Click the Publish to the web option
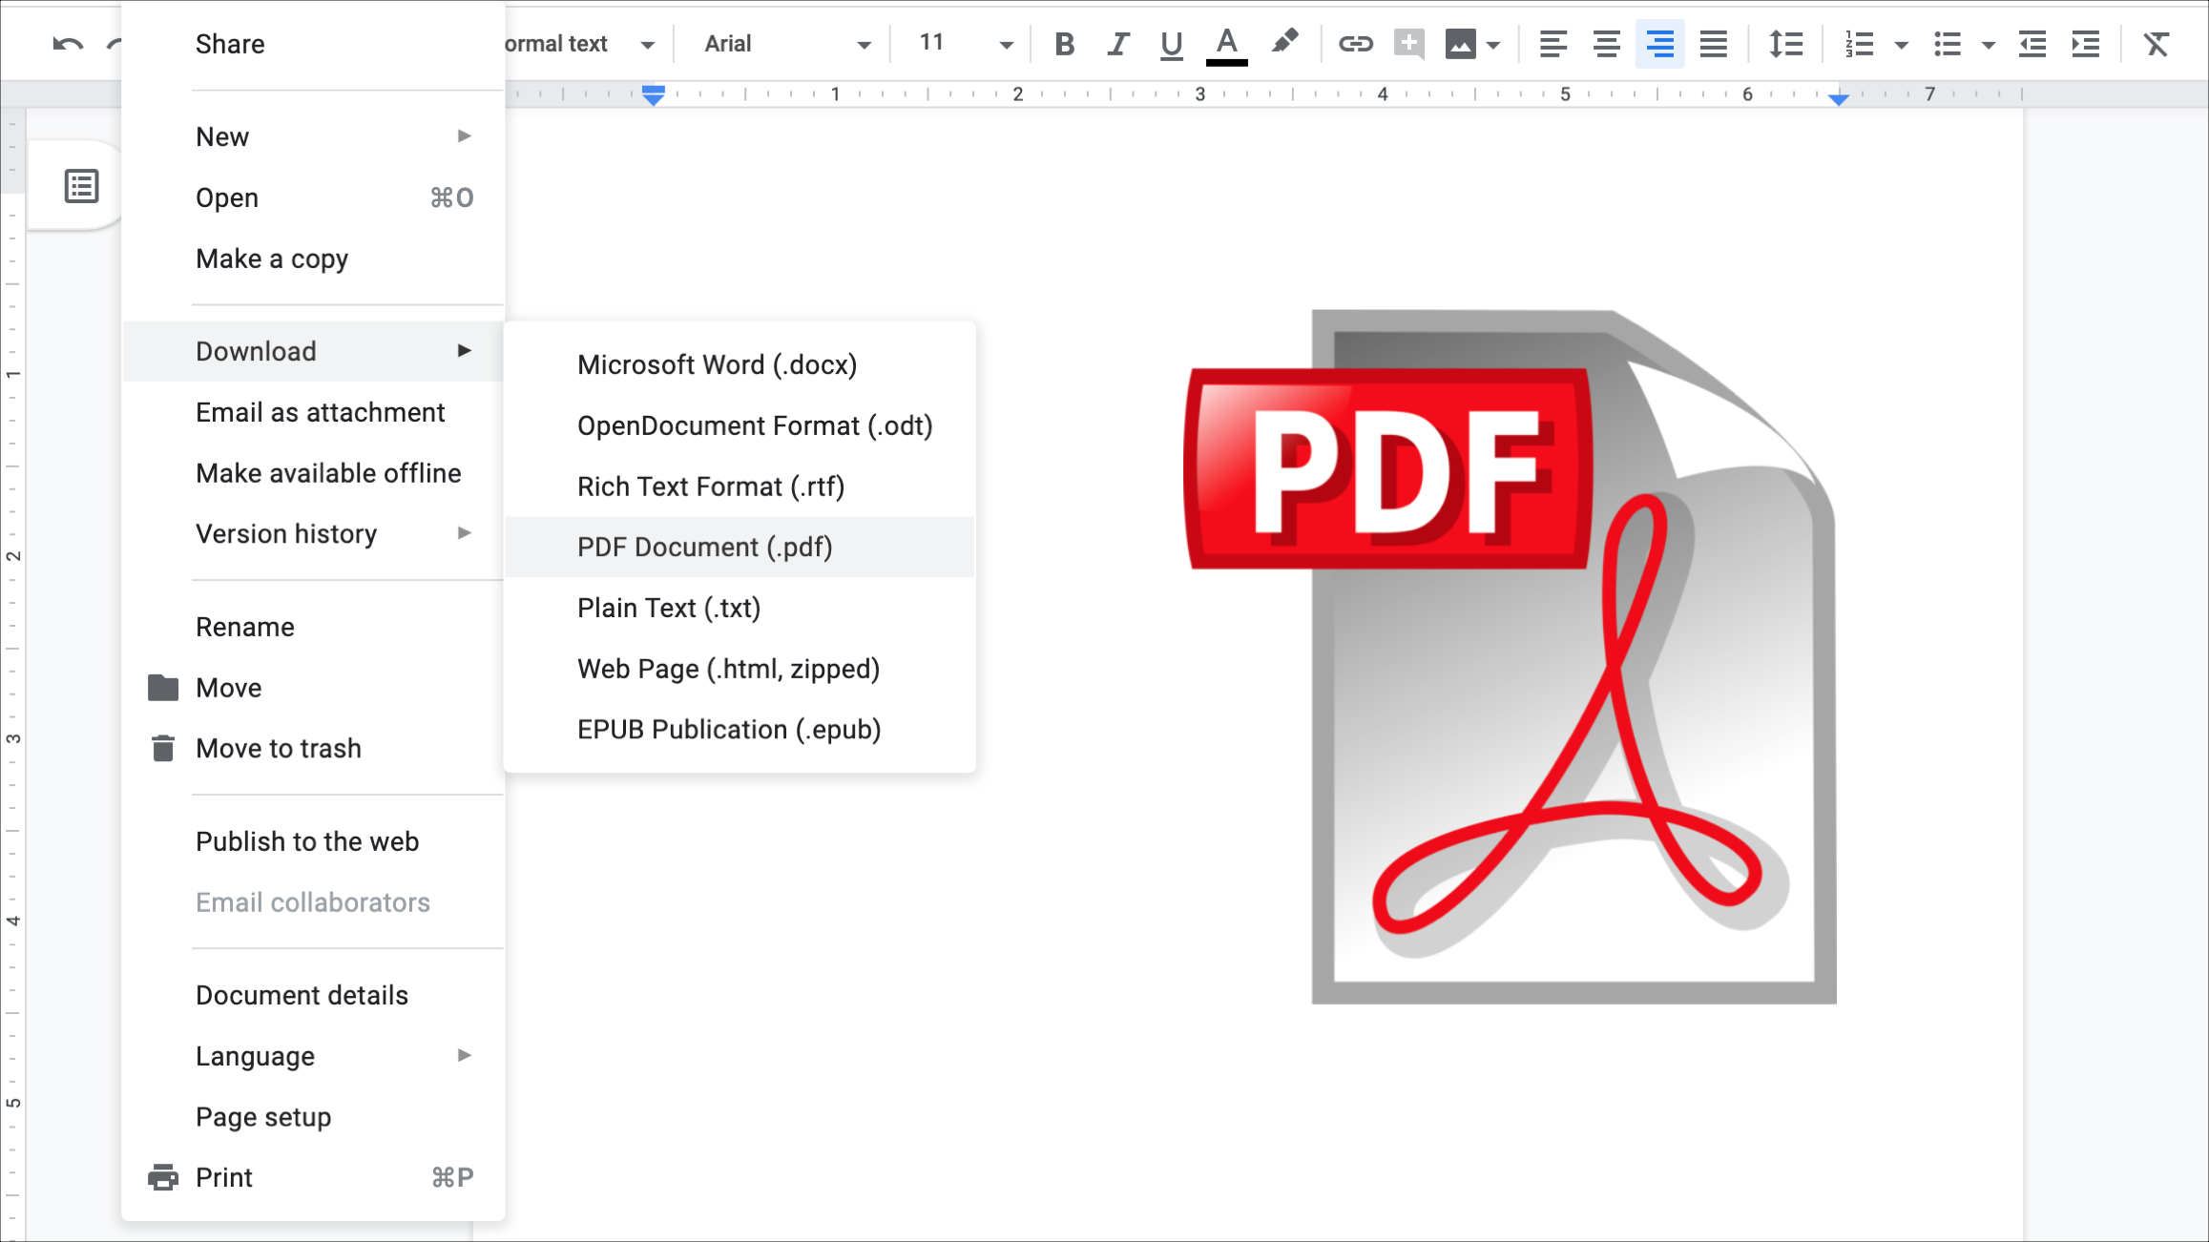Screen dimensions: 2209x1242 tap(306, 840)
